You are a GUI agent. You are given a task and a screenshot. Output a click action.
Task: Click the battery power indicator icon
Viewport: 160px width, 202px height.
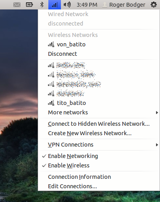(29, 5)
